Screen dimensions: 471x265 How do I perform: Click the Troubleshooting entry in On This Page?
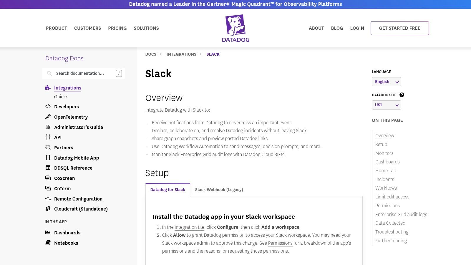click(392, 232)
